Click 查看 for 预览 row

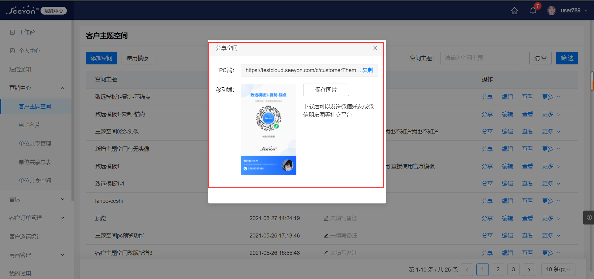point(527,218)
